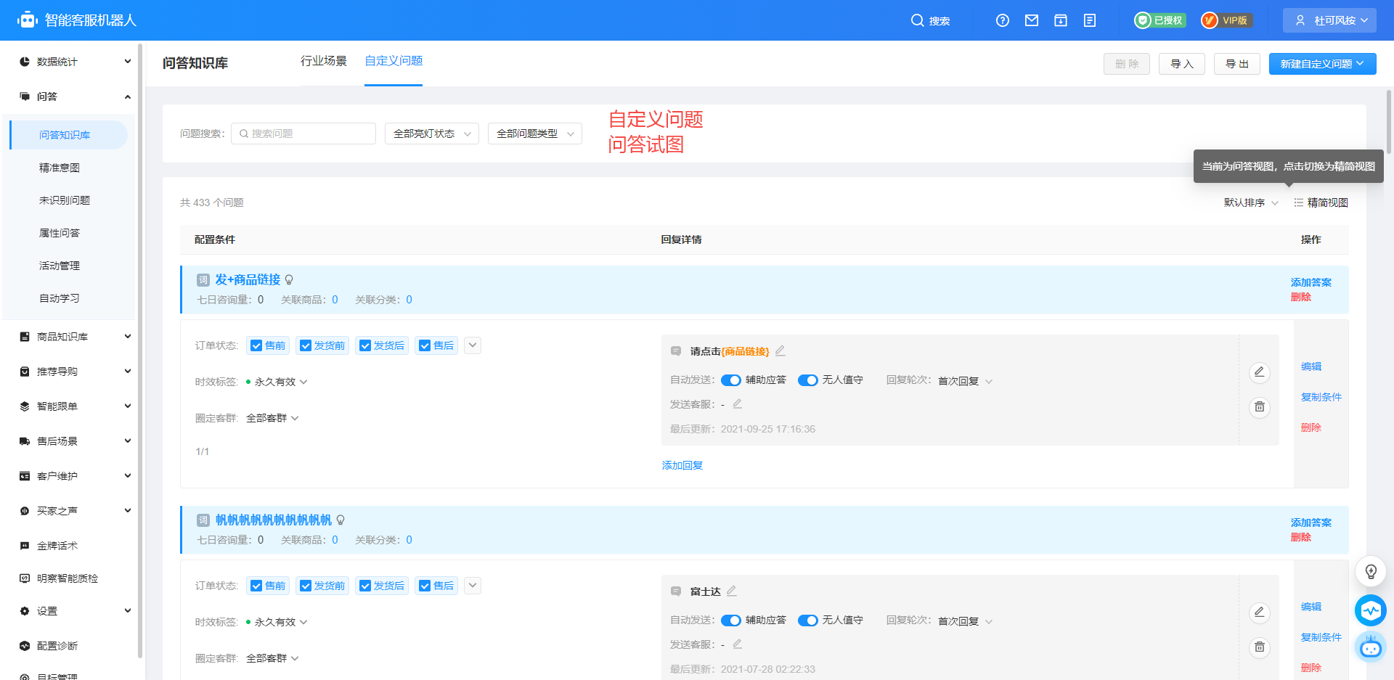The width and height of the screenshot is (1394, 680).
Task: Open the help question mark icon
Action: click(1003, 20)
